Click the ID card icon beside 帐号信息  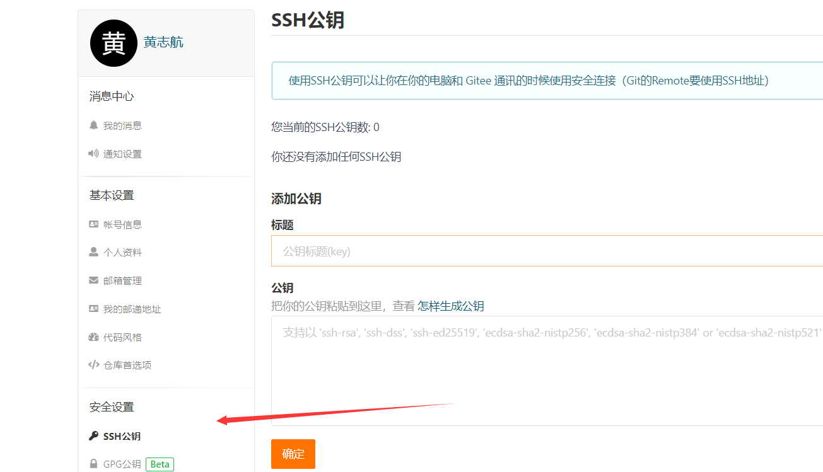[x=93, y=224]
